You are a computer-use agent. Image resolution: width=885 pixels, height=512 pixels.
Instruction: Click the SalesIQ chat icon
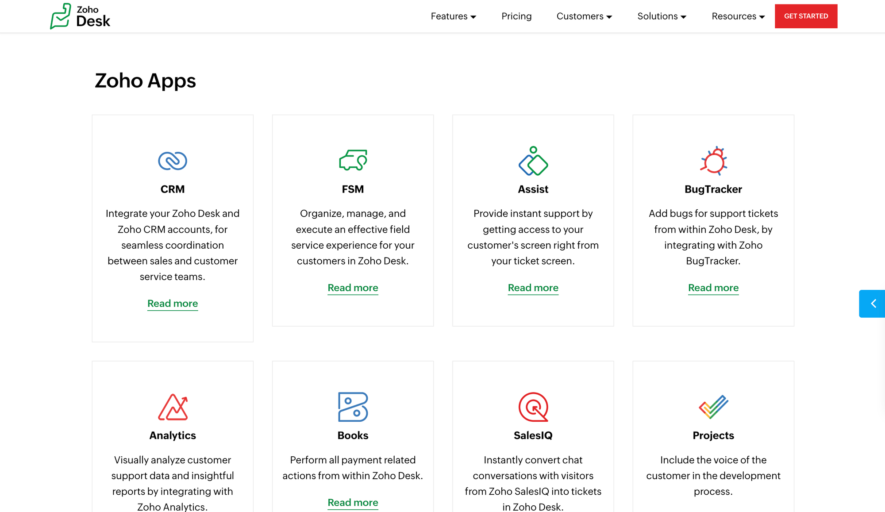click(533, 407)
